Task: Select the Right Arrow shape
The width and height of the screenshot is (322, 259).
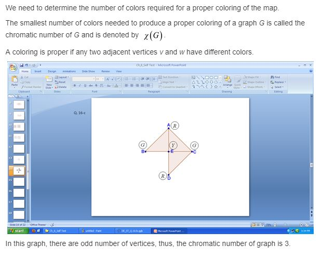Action: pyautogui.click(x=207, y=83)
